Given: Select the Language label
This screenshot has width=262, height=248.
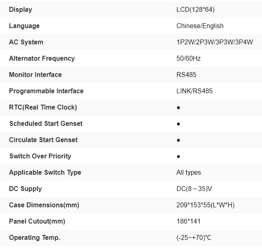Looking at the screenshot, I should coord(24,26).
